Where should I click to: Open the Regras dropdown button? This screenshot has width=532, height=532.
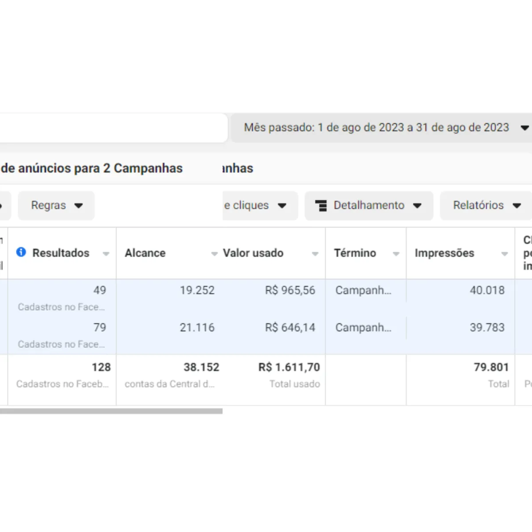click(56, 205)
